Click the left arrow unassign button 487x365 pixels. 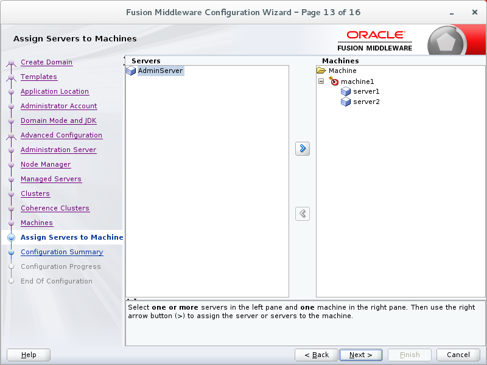tap(302, 214)
